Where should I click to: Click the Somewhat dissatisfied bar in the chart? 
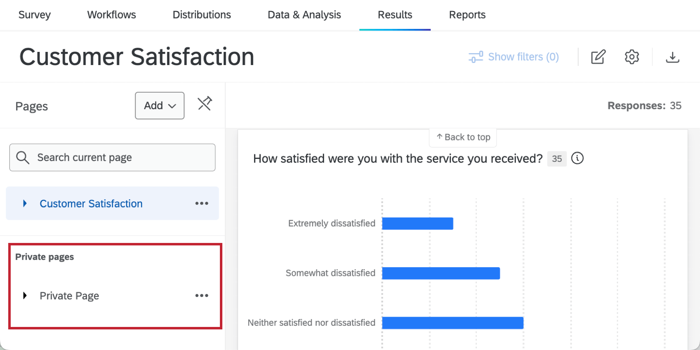coord(441,273)
